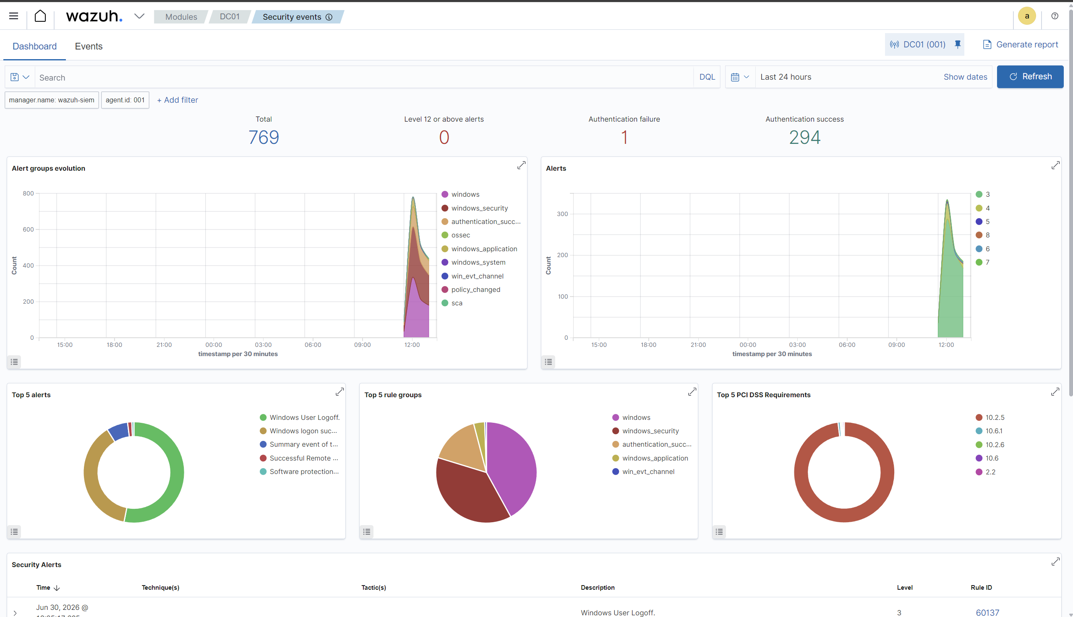Toggle legend of Top 5 rule groups
The height and width of the screenshot is (617, 1073).
coord(367,531)
